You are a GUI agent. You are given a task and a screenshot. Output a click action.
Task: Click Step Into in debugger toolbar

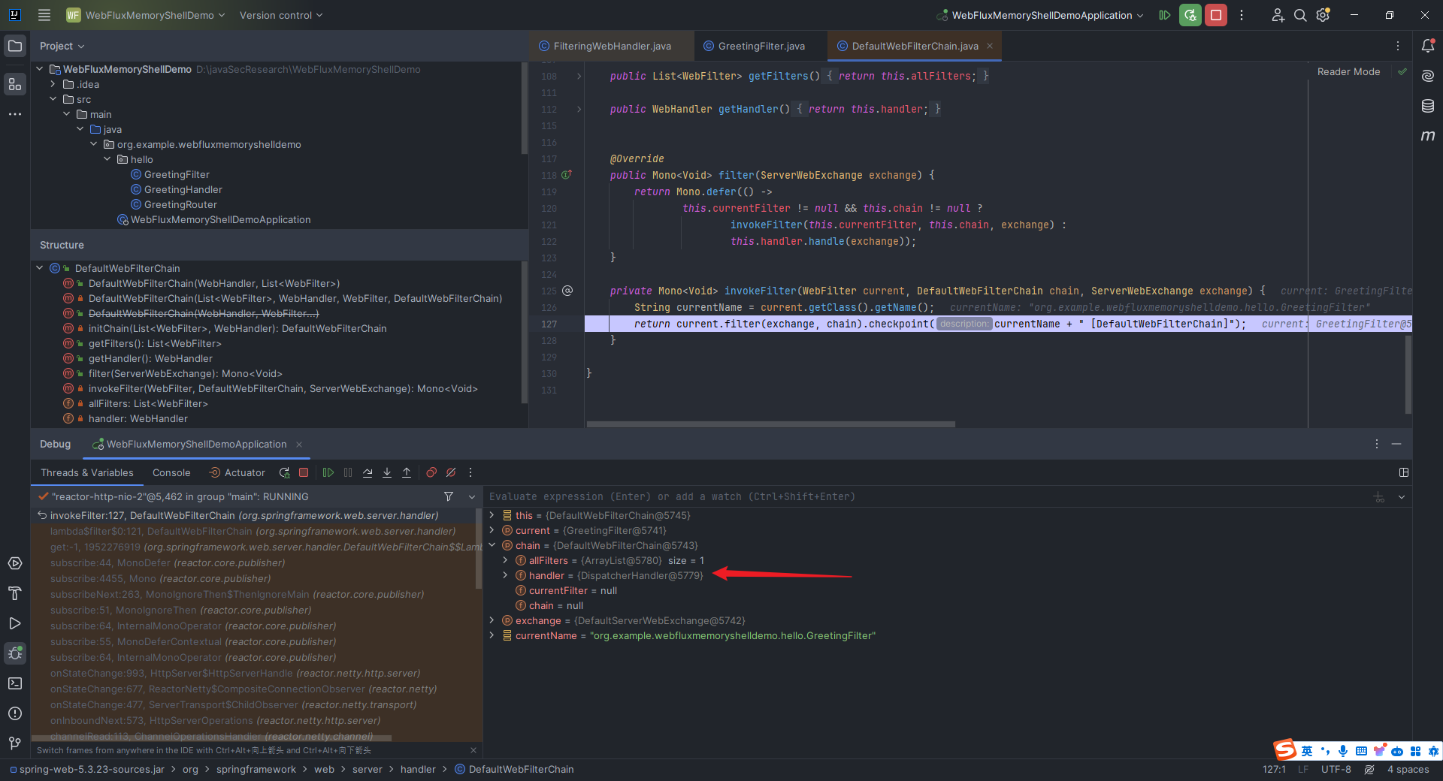pyautogui.click(x=387, y=472)
